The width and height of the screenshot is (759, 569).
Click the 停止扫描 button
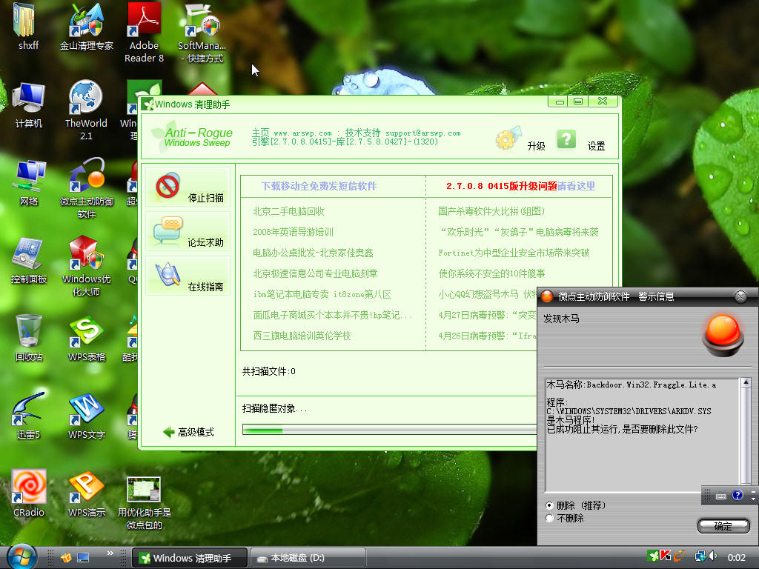[188, 187]
